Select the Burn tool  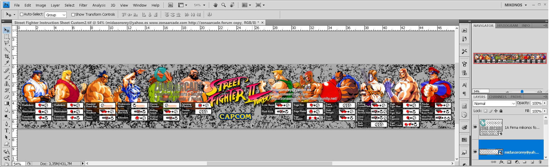pyautogui.click(x=7, y=116)
